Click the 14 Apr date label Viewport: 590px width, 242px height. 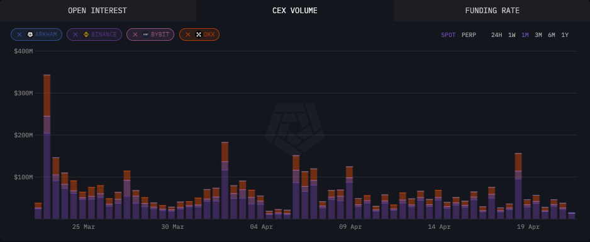(439, 227)
